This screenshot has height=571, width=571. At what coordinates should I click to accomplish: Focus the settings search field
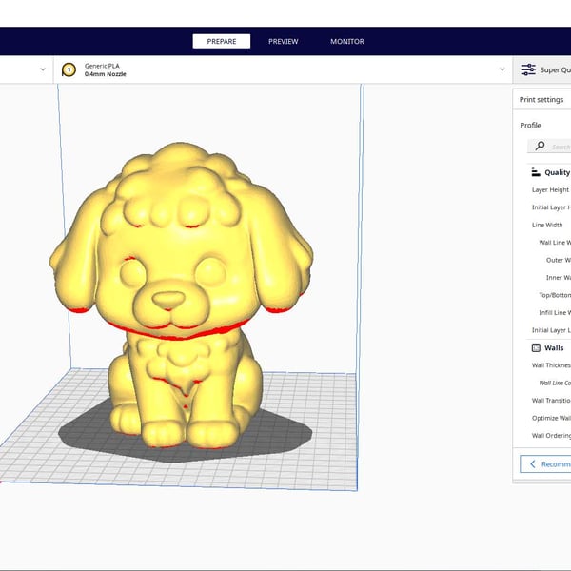[560, 147]
